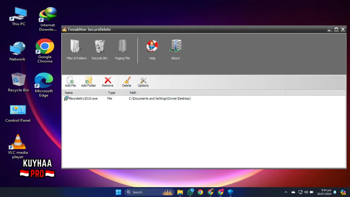350x197 pixels.
Task: Click the C:\Documents and Settings path cell
Action: point(160,99)
